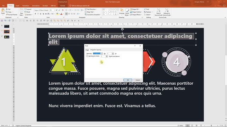Click Search SourceCode button

159,12
